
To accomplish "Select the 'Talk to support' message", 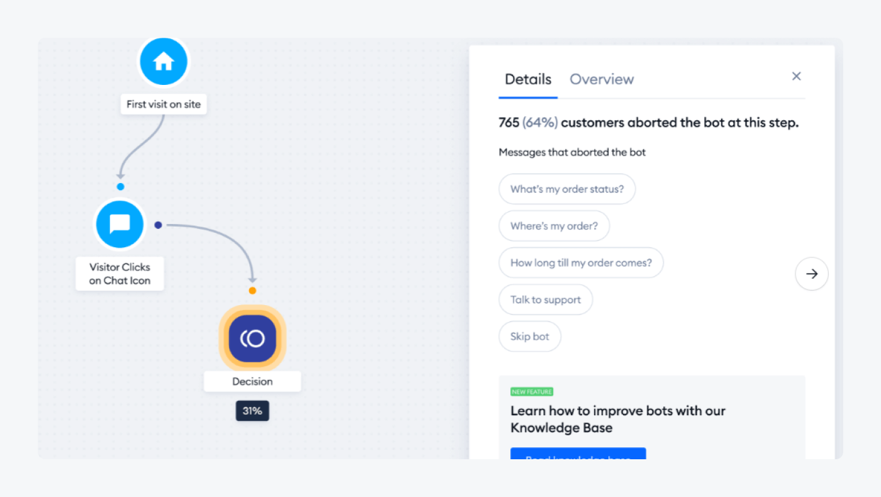I will coord(545,299).
